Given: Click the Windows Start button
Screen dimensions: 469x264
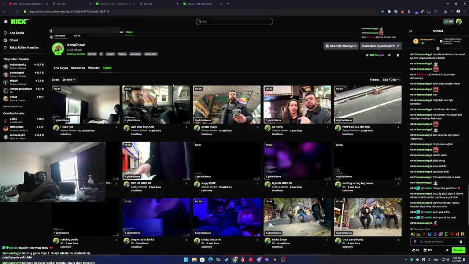Looking at the screenshot, I should click(x=186, y=260).
